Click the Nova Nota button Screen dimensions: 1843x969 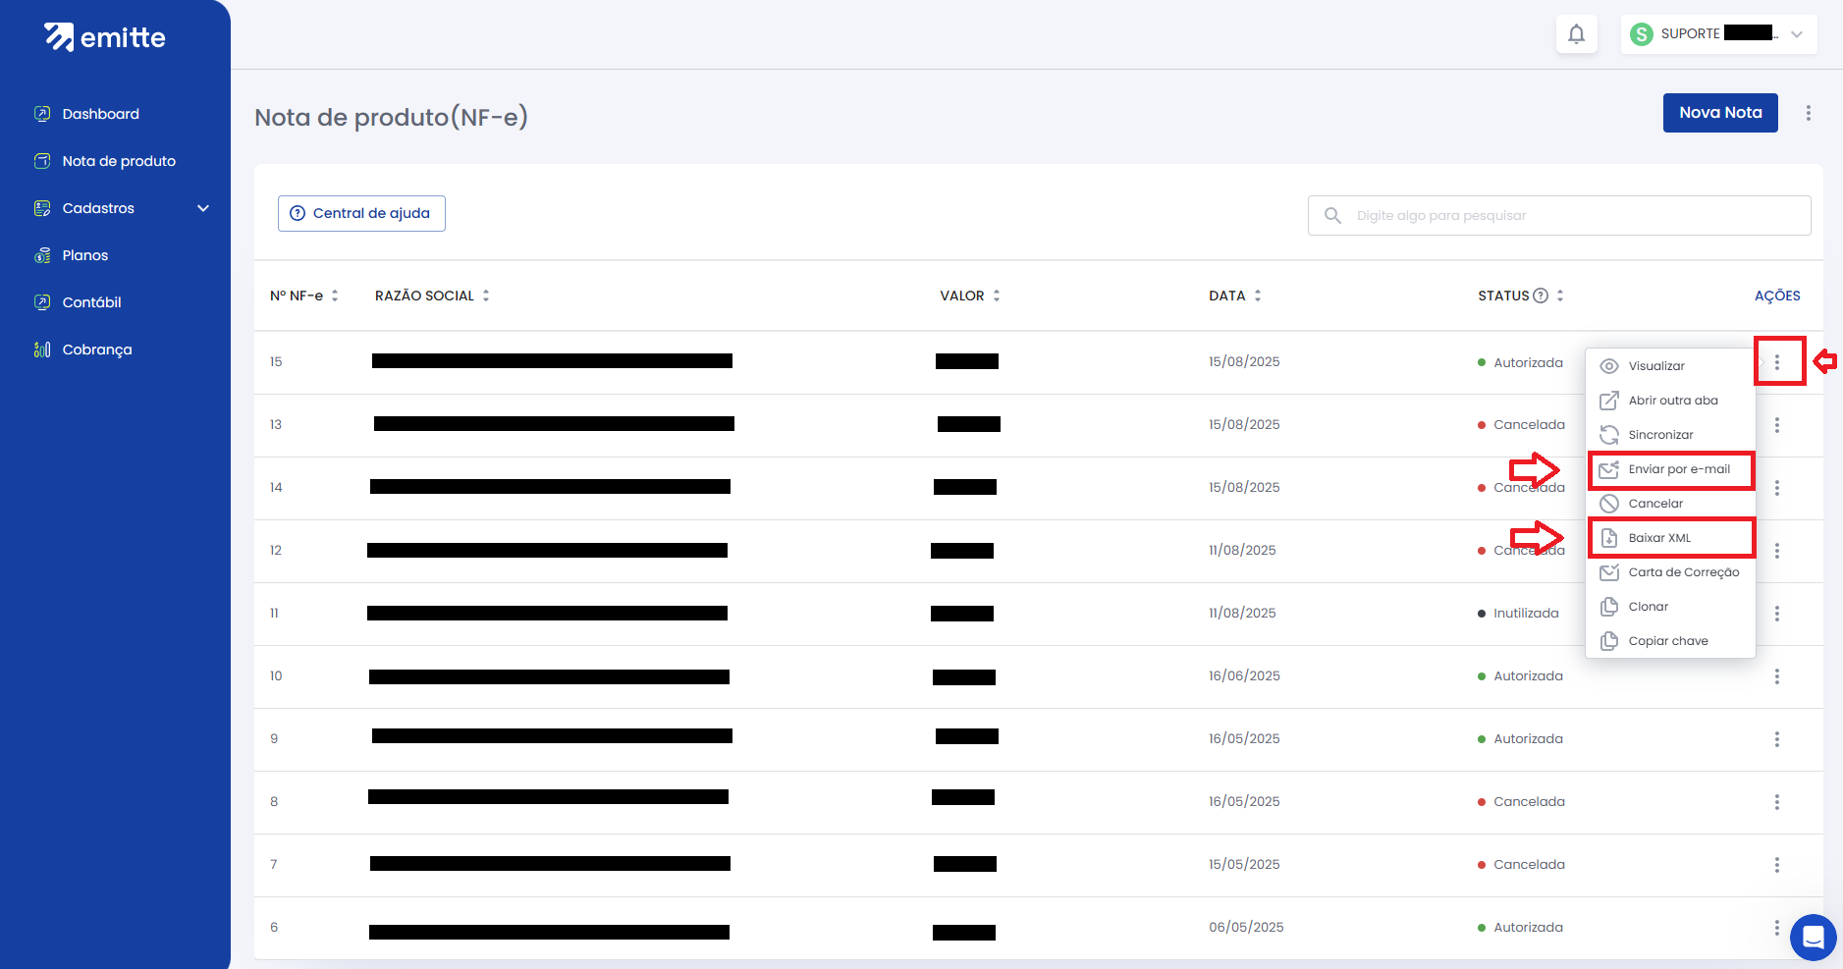pyautogui.click(x=1719, y=113)
